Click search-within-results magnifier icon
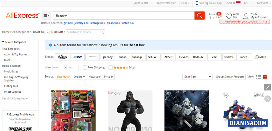This screenshot has width=272, height=131. click(102, 32)
